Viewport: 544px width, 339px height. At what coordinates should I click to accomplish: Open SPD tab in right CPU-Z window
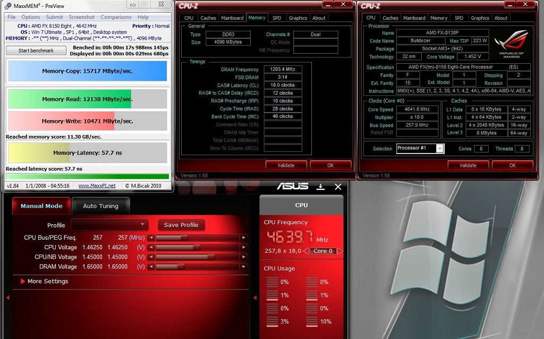click(459, 18)
